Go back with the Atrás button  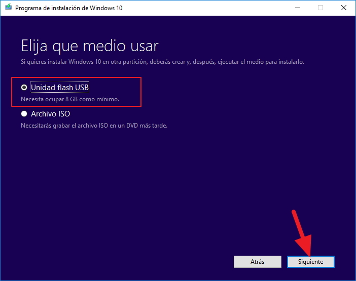coord(258,262)
